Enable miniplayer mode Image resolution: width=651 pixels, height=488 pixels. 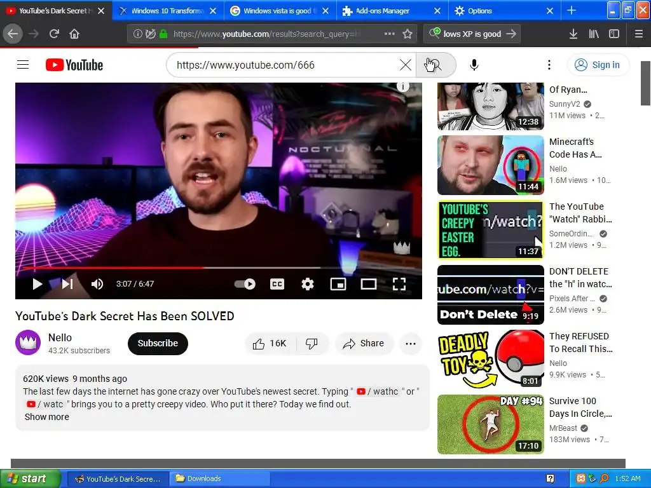(338, 284)
